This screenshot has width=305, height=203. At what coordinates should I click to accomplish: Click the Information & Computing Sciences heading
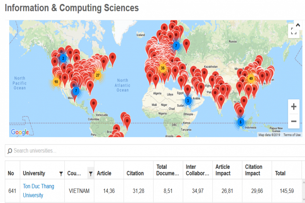pyautogui.click(x=72, y=8)
